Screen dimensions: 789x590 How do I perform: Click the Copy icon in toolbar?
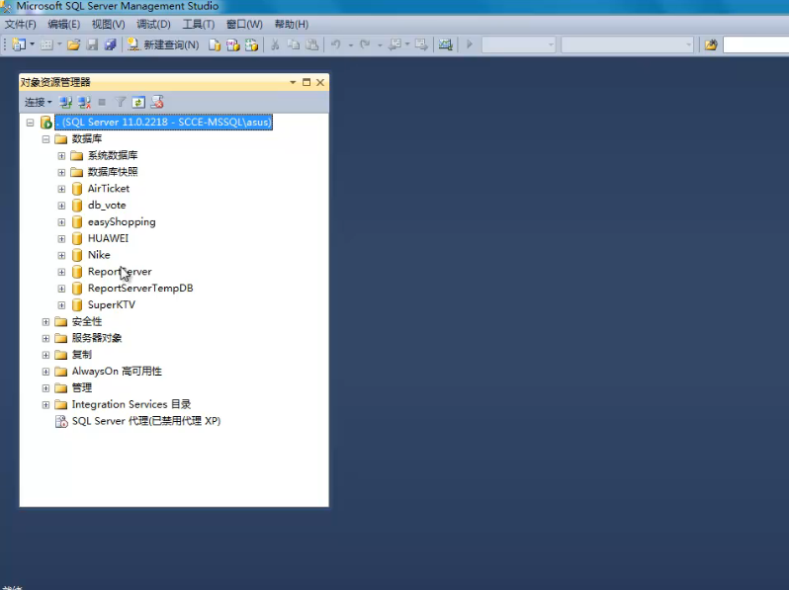pos(294,44)
